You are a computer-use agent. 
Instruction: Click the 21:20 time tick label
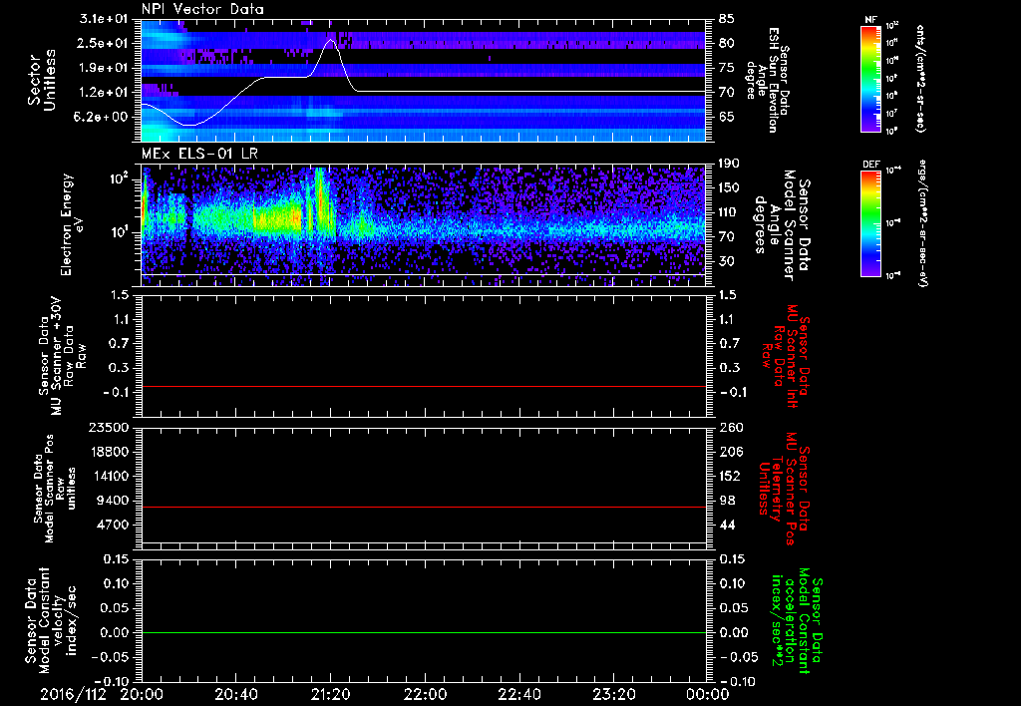click(x=330, y=694)
